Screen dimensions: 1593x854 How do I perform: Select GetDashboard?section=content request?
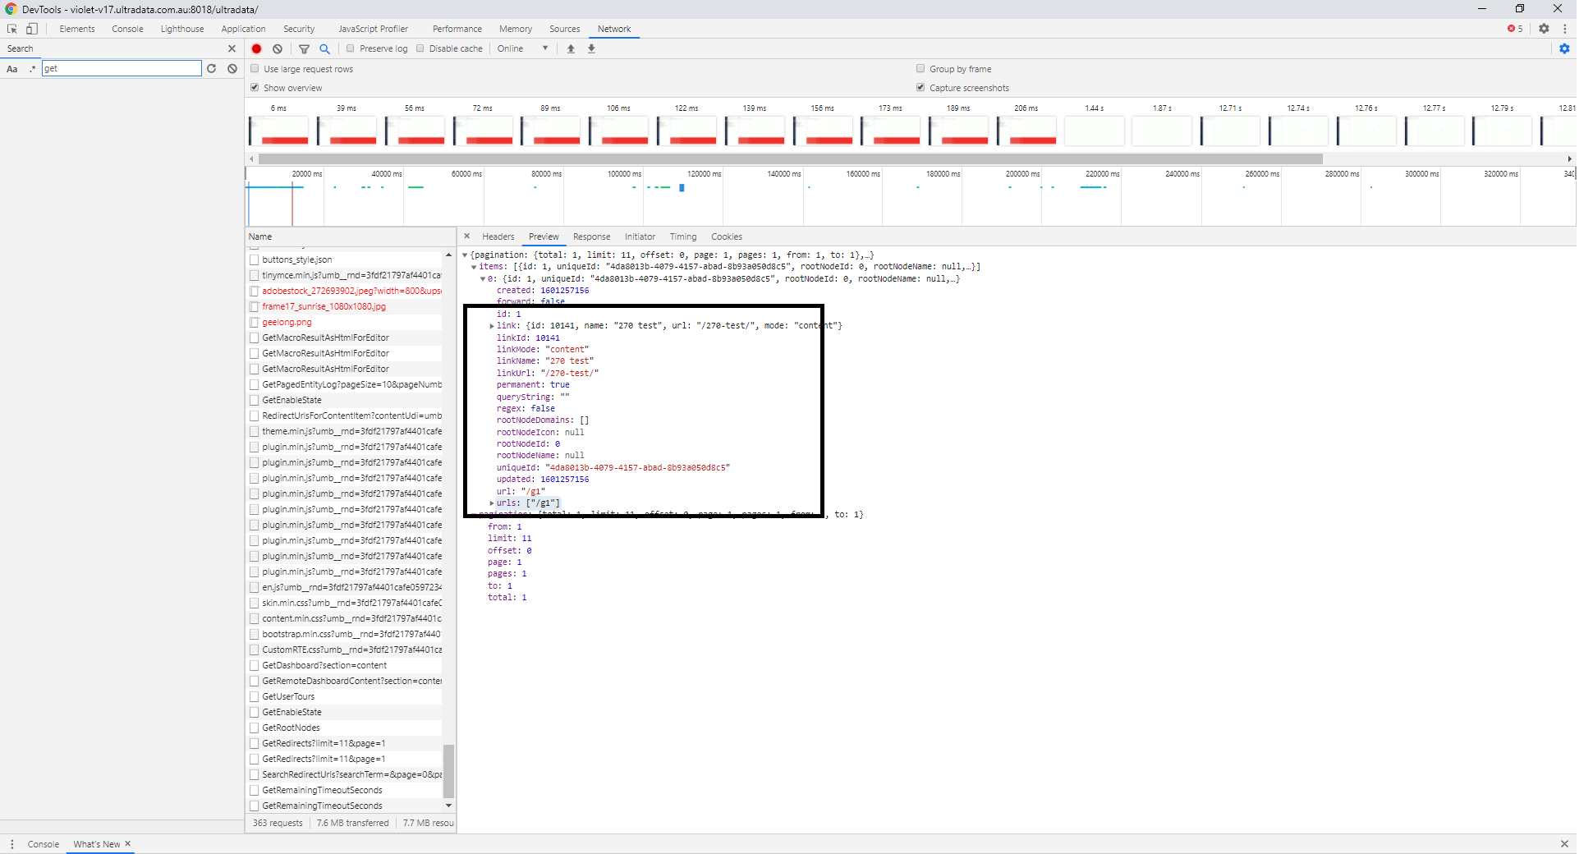[345, 665]
